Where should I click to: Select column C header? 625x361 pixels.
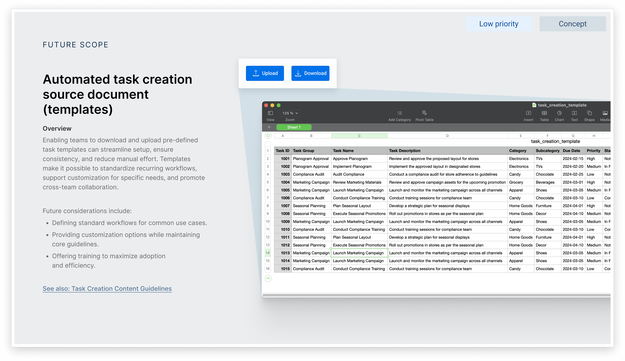pos(359,136)
